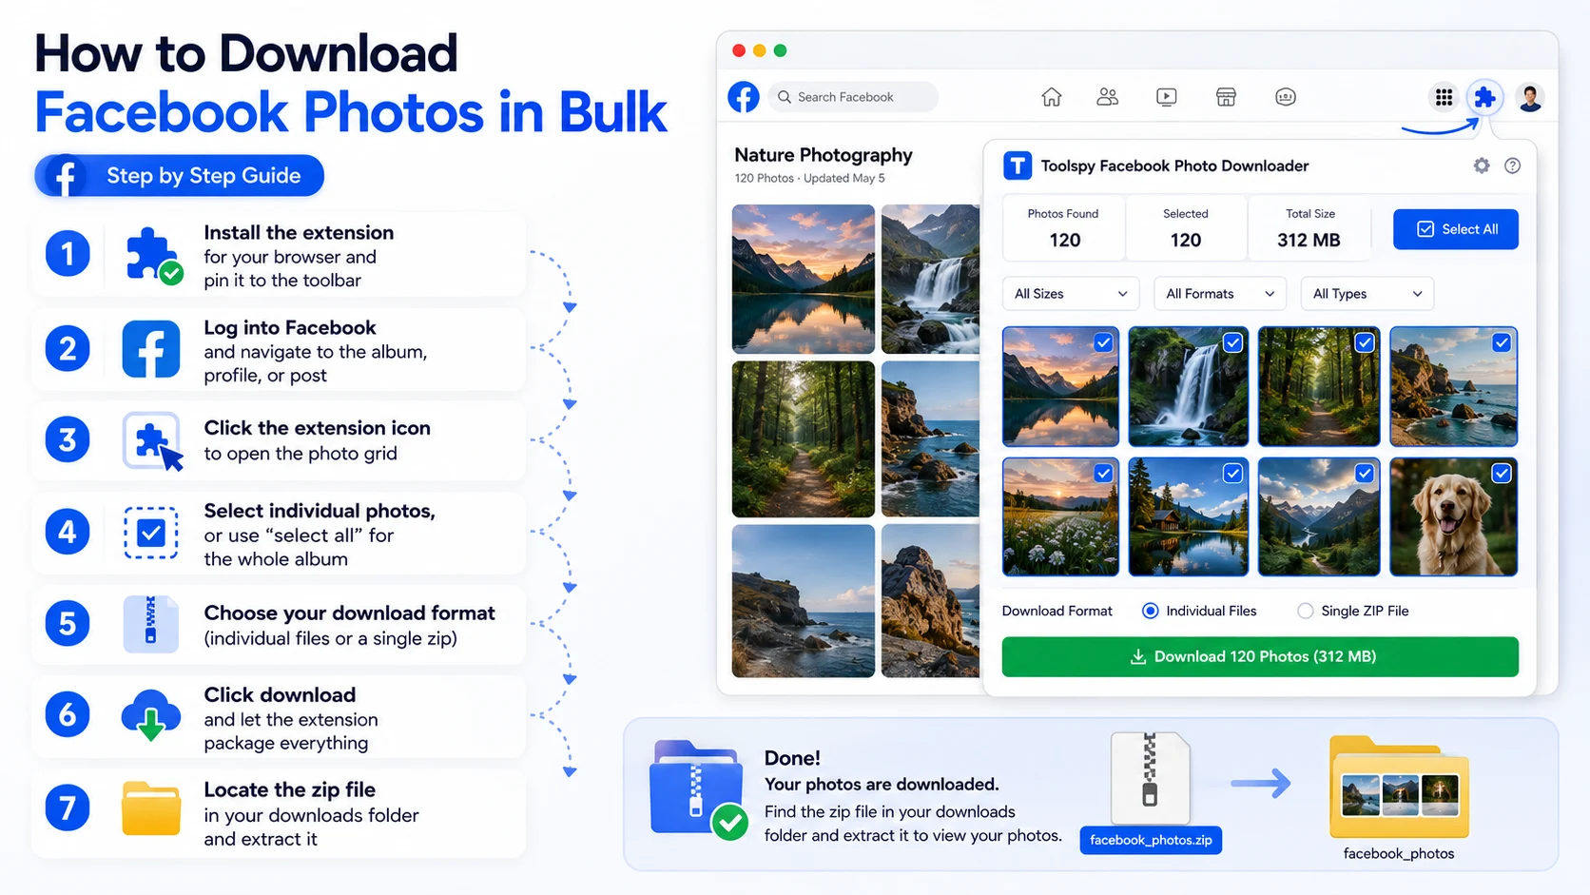Select the Single ZIP File radio button
Image resolution: width=1590 pixels, height=895 pixels.
point(1305,611)
